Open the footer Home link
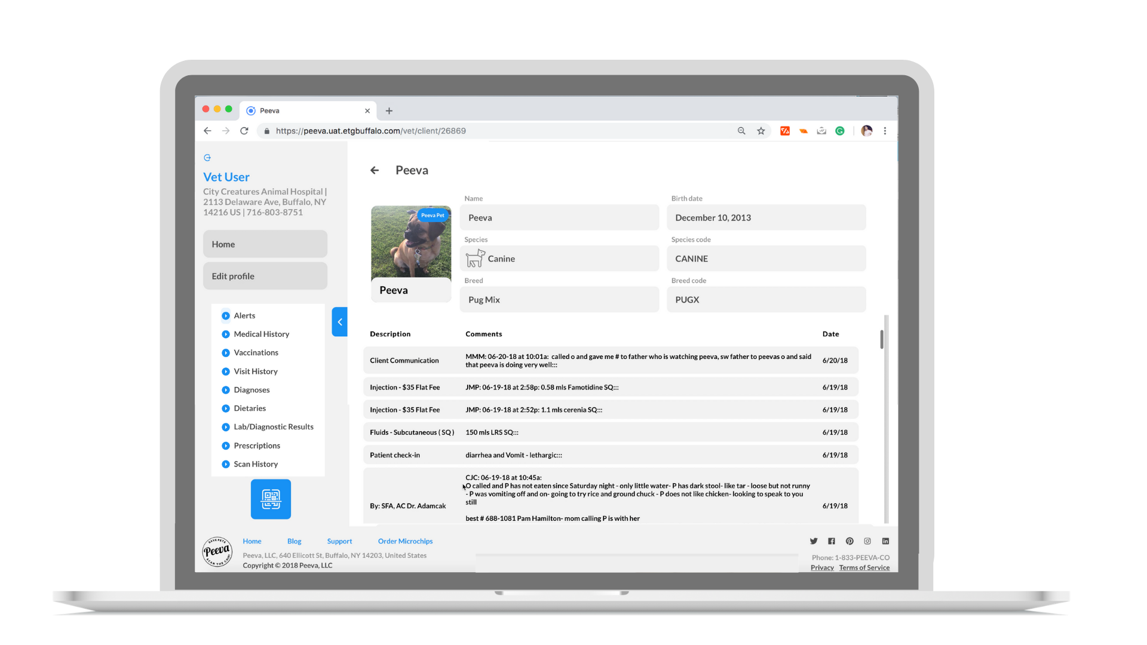The width and height of the screenshot is (1147, 645). pos(252,541)
